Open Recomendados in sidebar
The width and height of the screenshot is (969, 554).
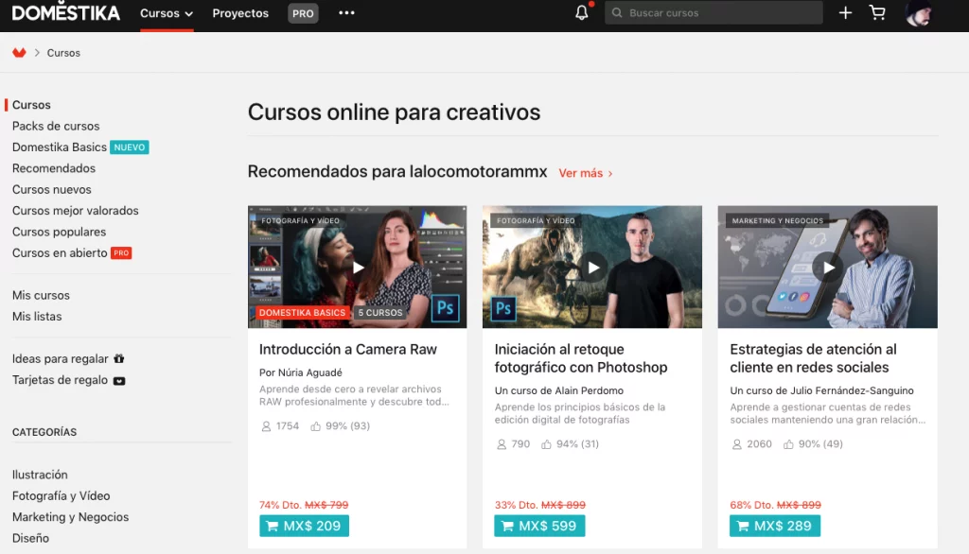click(x=54, y=168)
